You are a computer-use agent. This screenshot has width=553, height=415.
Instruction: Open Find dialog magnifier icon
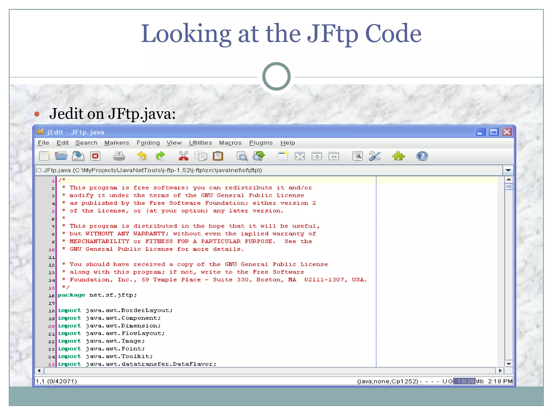[x=242, y=156]
